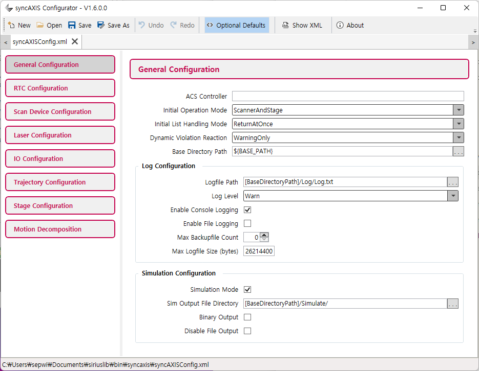The image size is (479, 371).
Task: Maximize the syncAXIS Configurator window
Action: point(443,8)
